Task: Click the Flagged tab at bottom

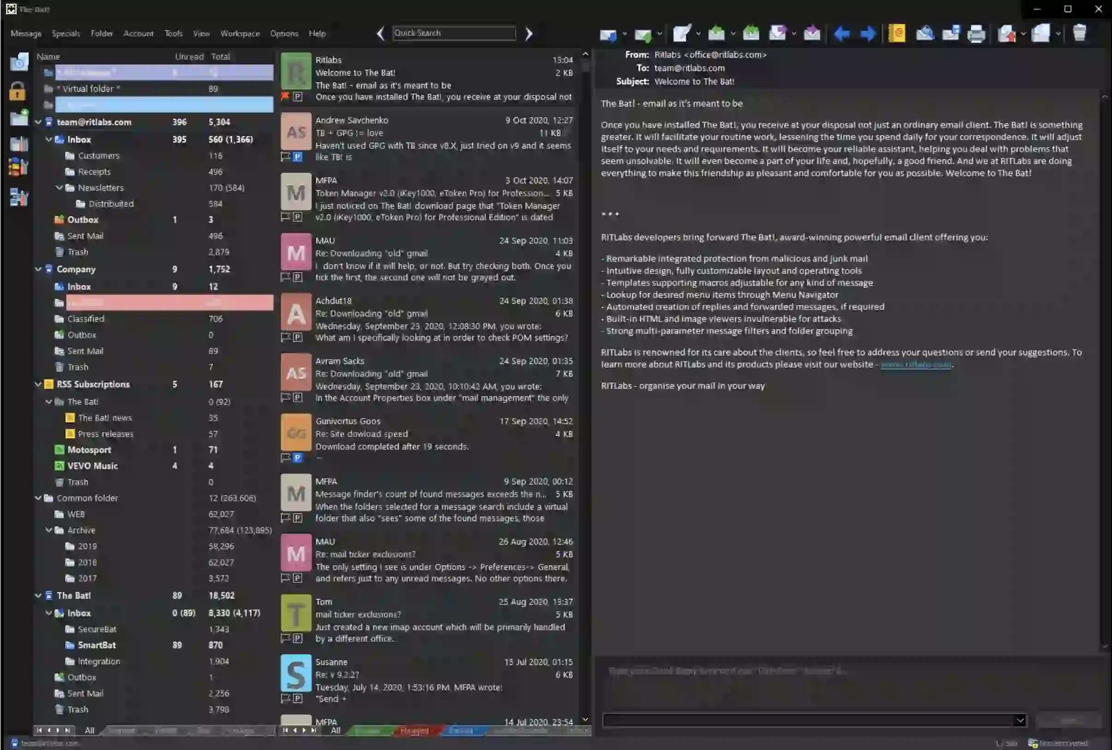Action: click(x=414, y=730)
